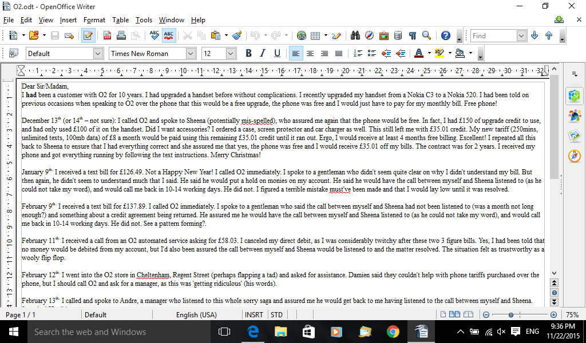Click English (USA) language in status bar
The height and width of the screenshot is (343, 586).
pos(197,314)
